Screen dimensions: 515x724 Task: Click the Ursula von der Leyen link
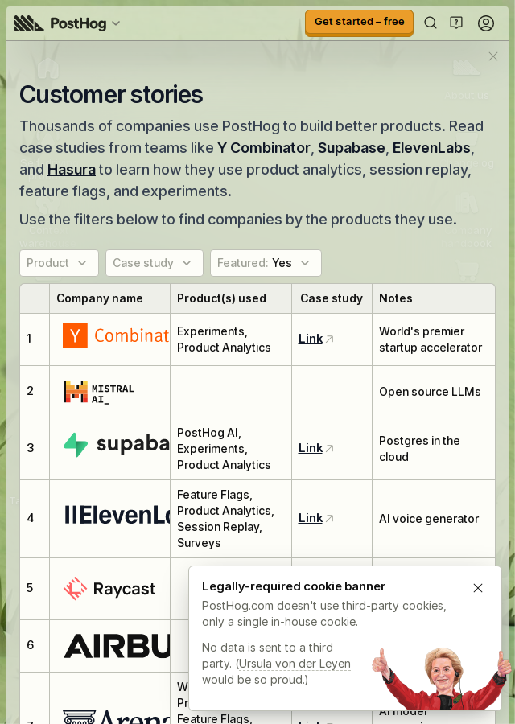click(295, 664)
